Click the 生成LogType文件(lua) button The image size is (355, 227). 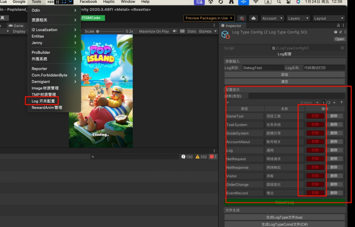point(284,217)
